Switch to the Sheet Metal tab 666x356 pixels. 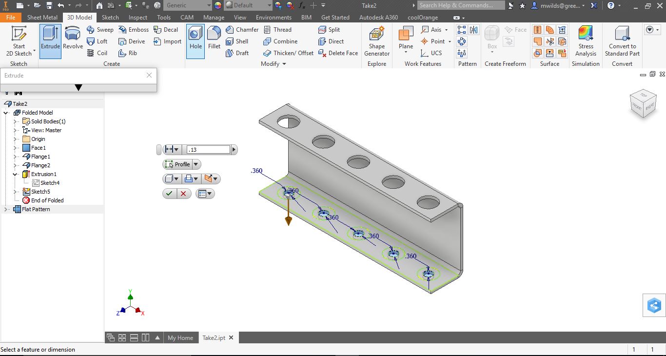pos(42,17)
